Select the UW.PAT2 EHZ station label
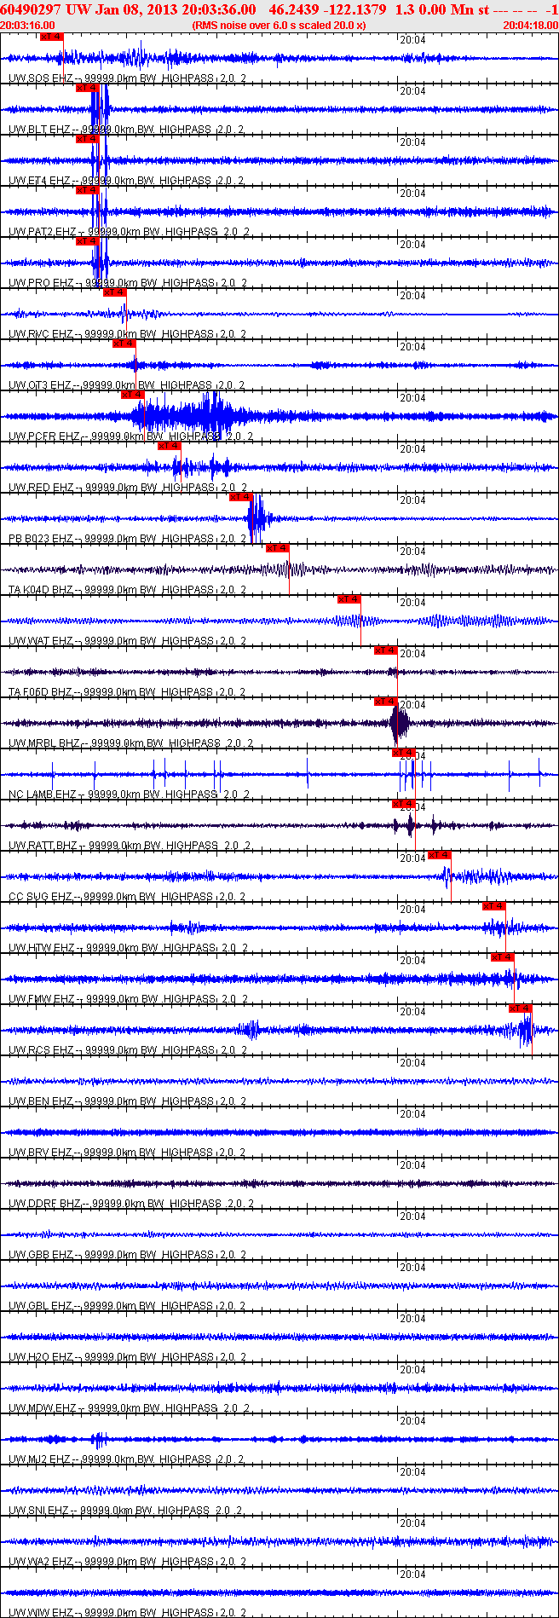 pos(43,232)
